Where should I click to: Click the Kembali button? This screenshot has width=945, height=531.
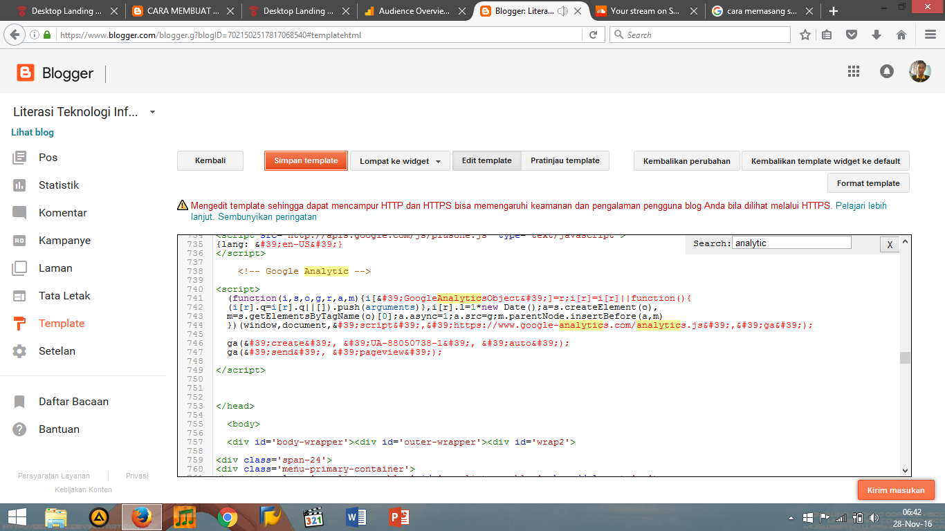[x=210, y=161]
